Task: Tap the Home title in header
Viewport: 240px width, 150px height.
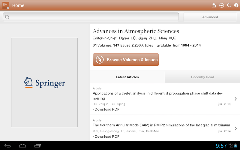Action: pos(18,5)
